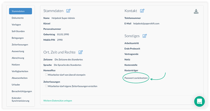Click Die Sprache des Standortes value
This screenshot has width=210, height=111.
[67, 65]
